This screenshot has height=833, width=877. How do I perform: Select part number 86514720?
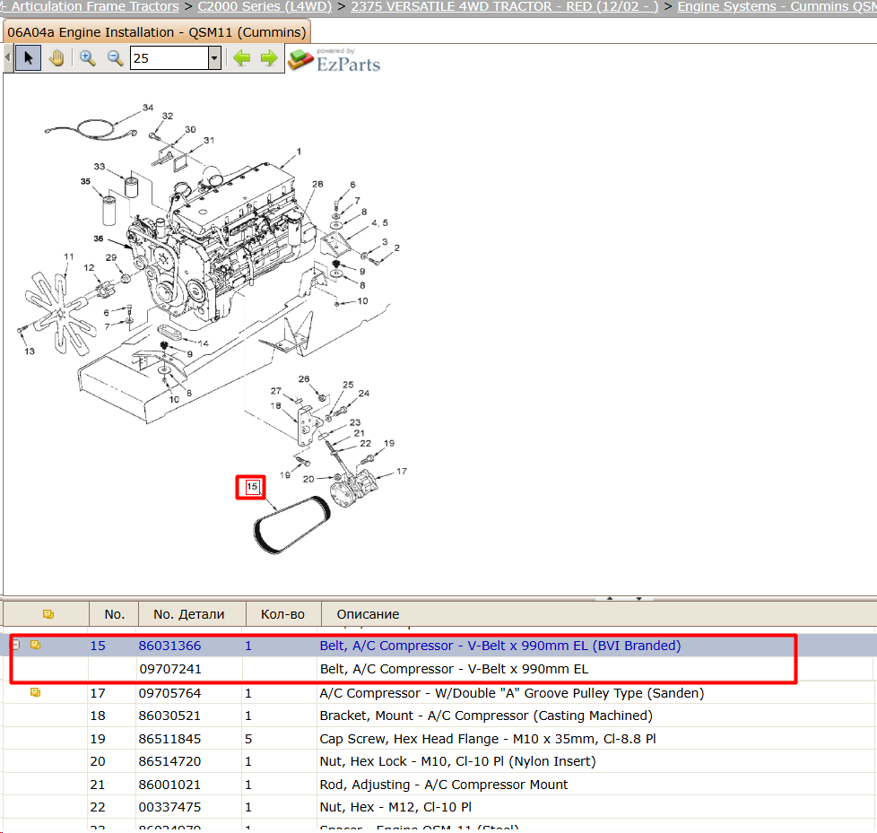pyautogui.click(x=169, y=761)
